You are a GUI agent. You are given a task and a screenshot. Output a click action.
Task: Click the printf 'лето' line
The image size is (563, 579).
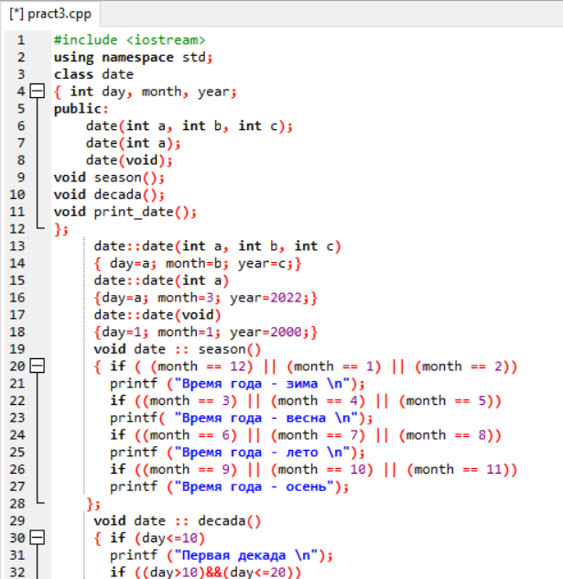[237, 452]
